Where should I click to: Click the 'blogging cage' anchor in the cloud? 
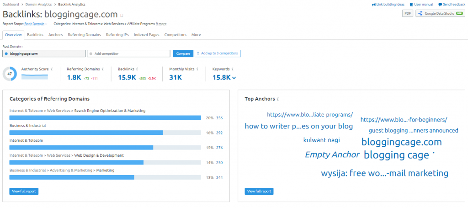(x=396, y=155)
